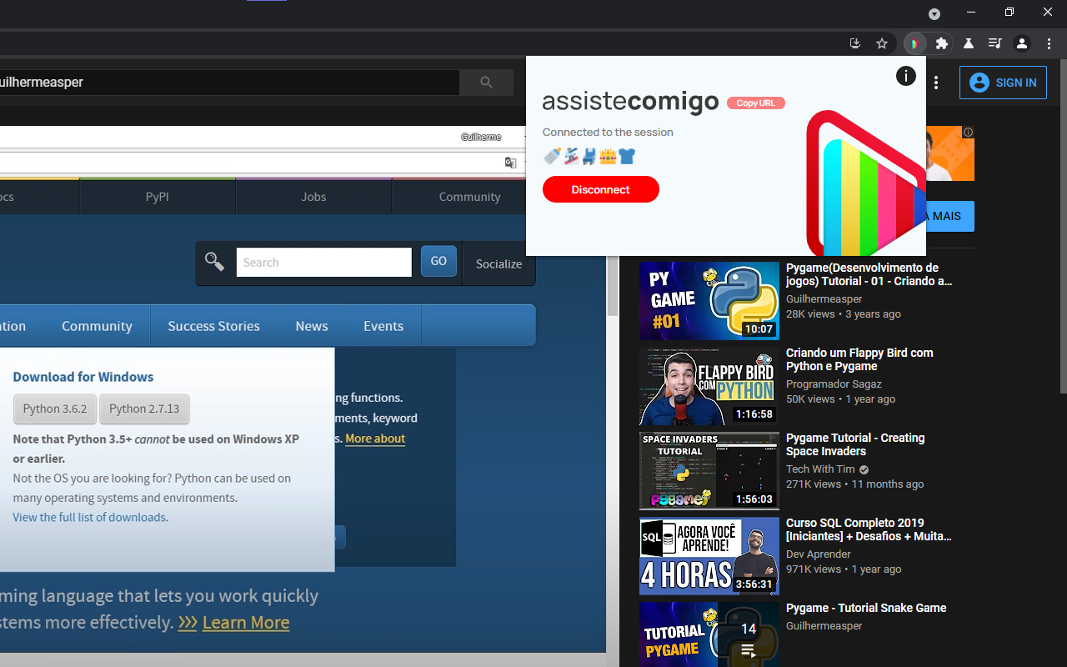
Task: Click Dev Aprender channel name
Action: click(x=819, y=554)
